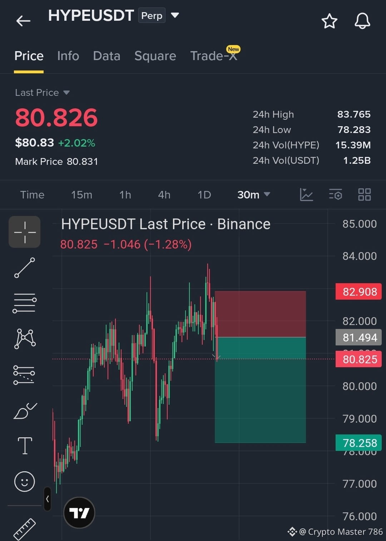Select the Perp contract badge
This screenshot has height=541, width=386.
(x=152, y=16)
